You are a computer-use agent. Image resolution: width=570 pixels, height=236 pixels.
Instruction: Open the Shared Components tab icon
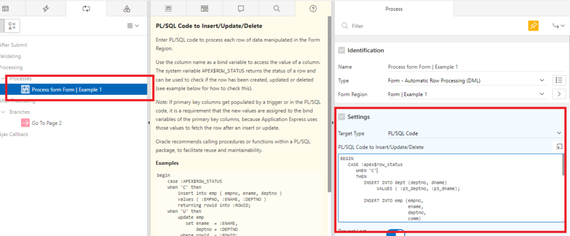coord(127,9)
